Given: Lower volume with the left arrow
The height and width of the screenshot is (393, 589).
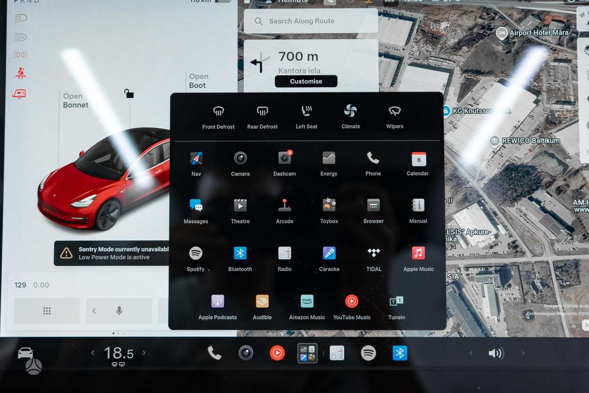Looking at the screenshot, I should (x=471, y=353).
